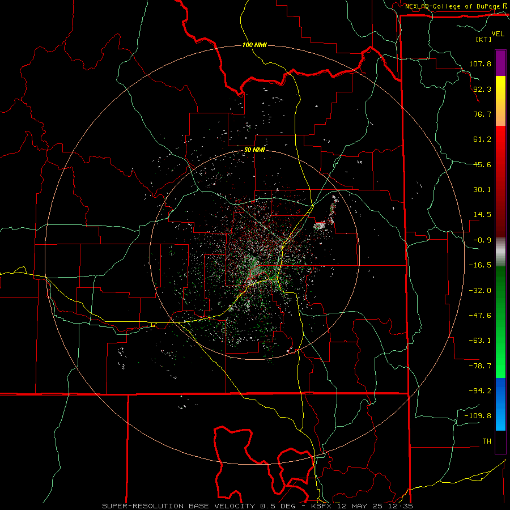Image resolution: width=510 pixels, height=510 pixels.
Task: Click the 76.7 legend value
Action: coord(482,114)
